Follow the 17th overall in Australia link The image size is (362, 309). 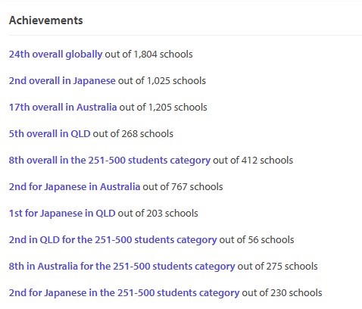63,108
